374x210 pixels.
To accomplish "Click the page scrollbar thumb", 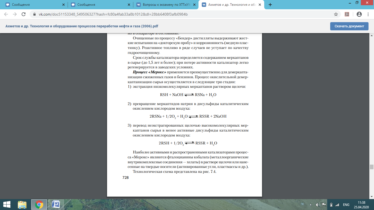I will click(x=372, y=167).
